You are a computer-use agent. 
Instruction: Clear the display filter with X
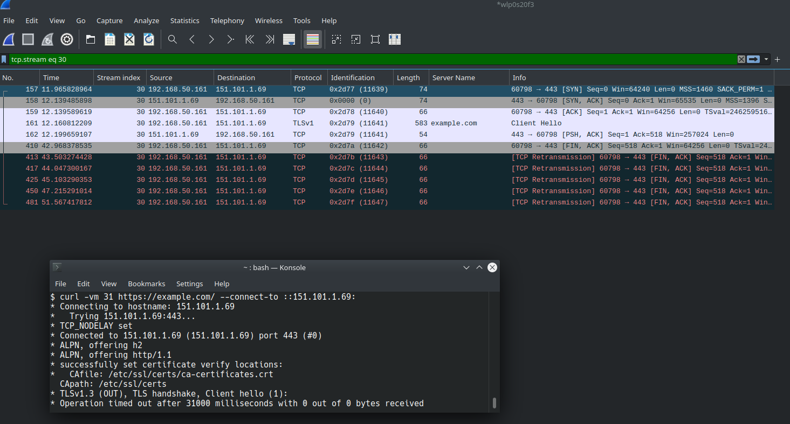coord(741,59)
